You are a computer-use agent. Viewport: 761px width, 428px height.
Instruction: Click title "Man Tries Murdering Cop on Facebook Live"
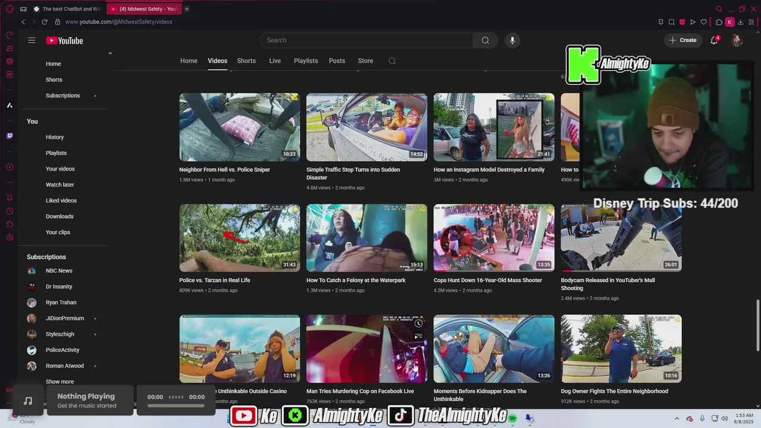point(360,391)
